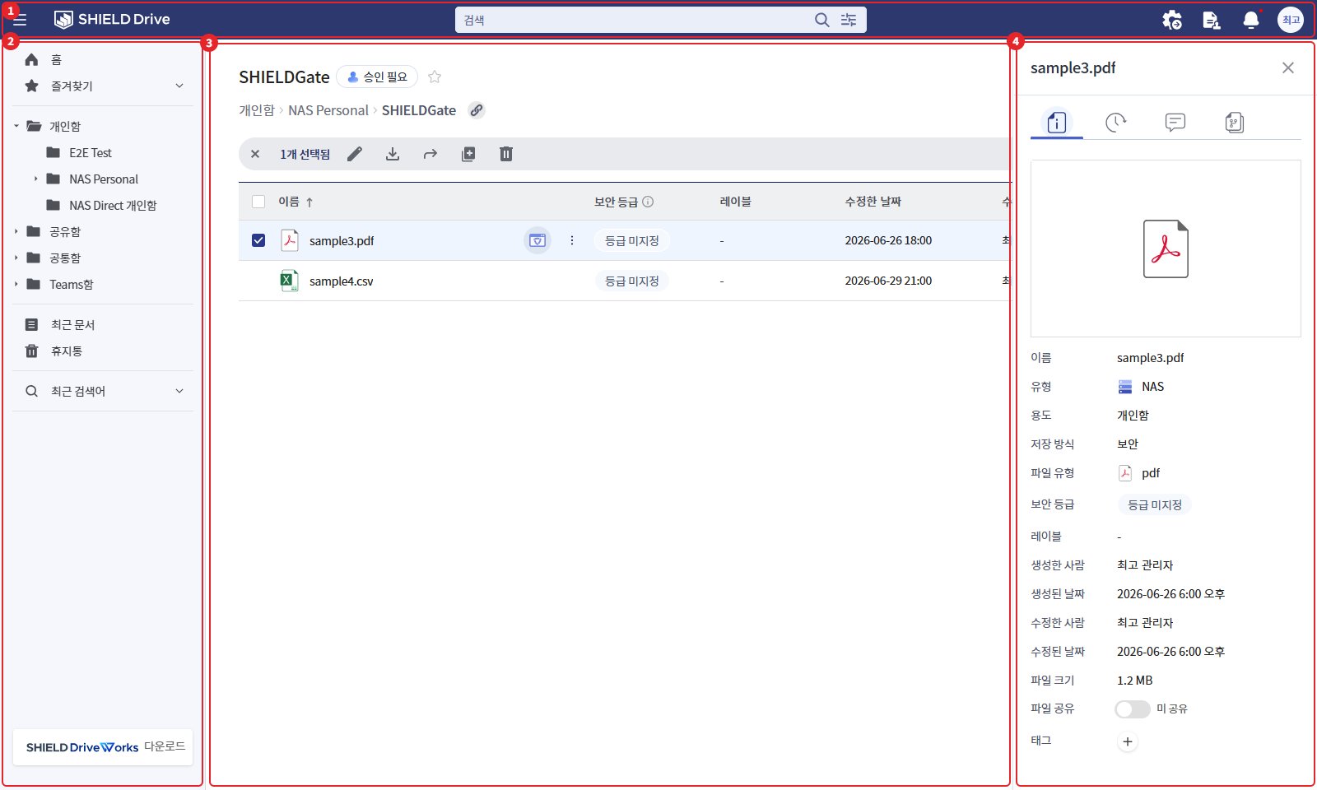1317x790 pixels.
Task: Expand the 공유함 tree node
Action: coord(16,231)
